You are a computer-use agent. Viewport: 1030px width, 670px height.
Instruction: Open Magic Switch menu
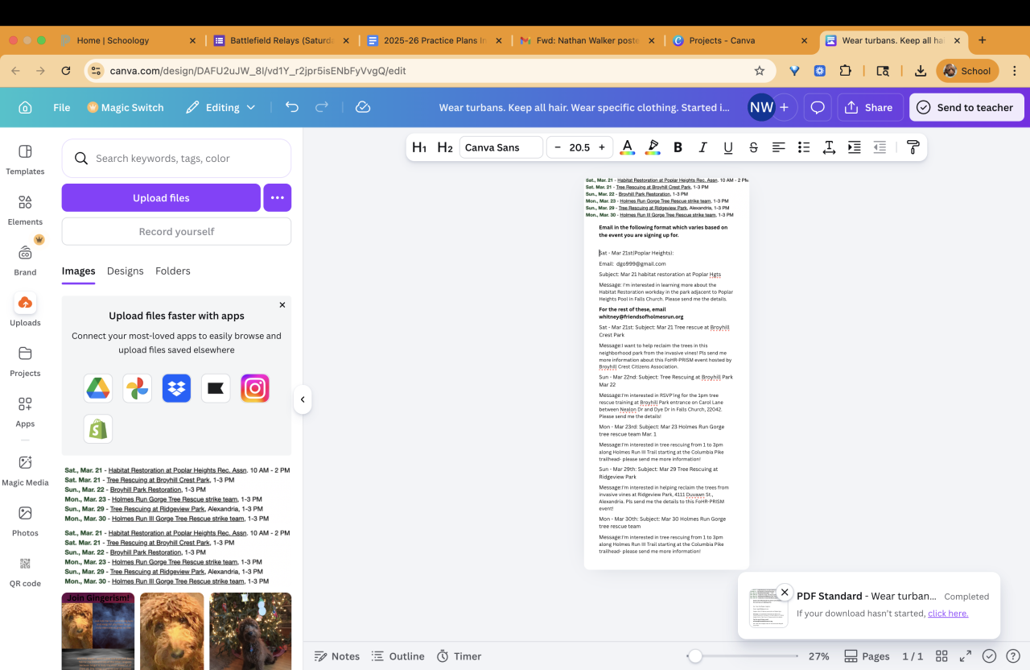point(125,107)
